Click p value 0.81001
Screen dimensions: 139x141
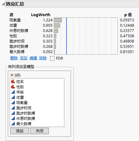pyautogui.click(x=127, y=52)
